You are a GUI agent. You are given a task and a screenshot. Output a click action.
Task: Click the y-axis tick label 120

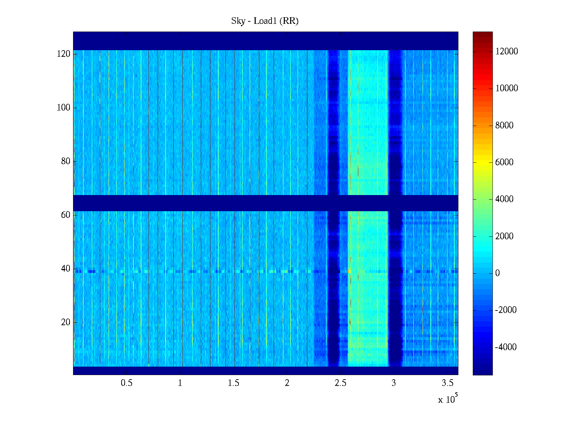pyautogui.click(x=64, y=54)
